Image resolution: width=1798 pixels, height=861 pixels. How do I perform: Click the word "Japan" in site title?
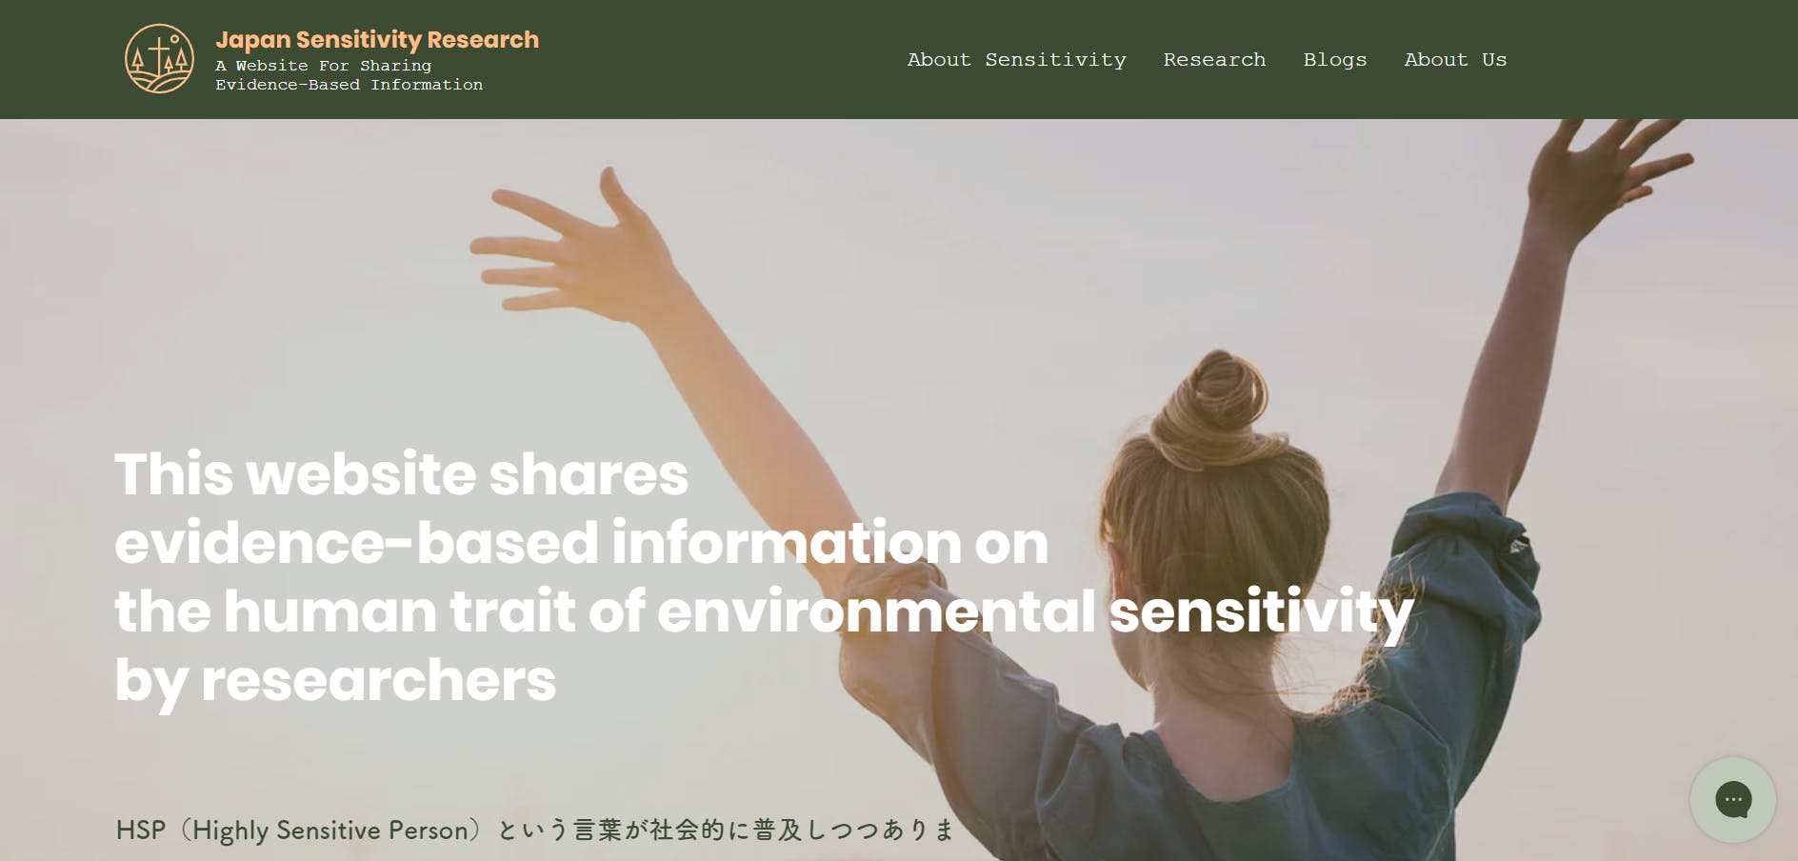[252, 40]
